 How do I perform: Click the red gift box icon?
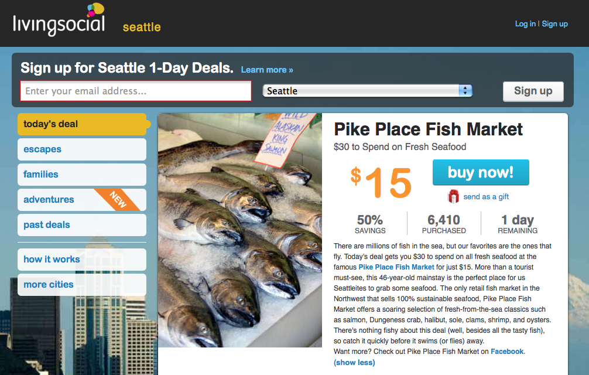(x=454, y=197)
